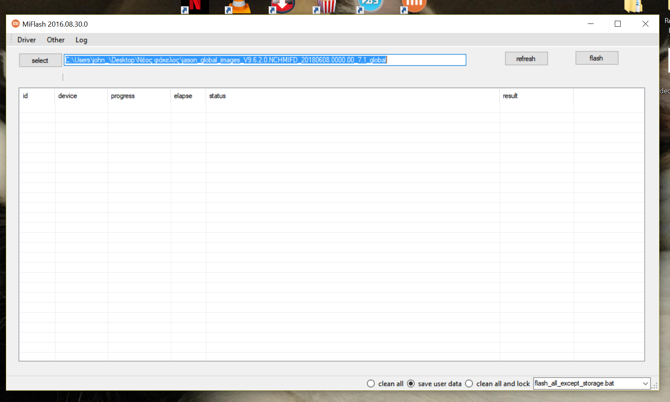Click the 'id' column header
This screenshot has height=402, width=670.
[37, 96]
